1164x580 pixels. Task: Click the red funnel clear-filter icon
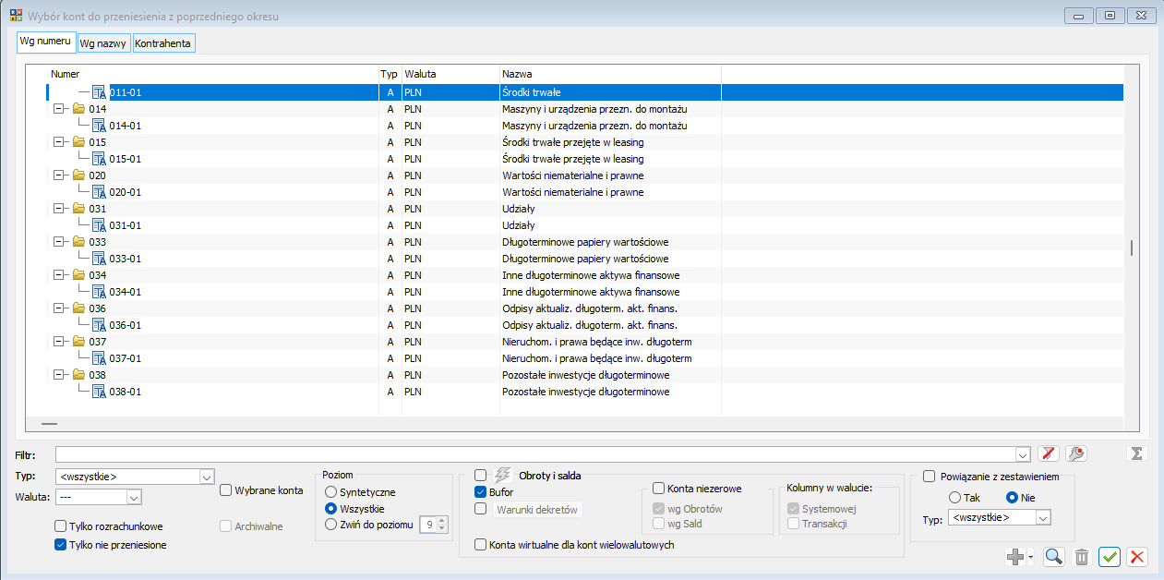point(1048,453)
